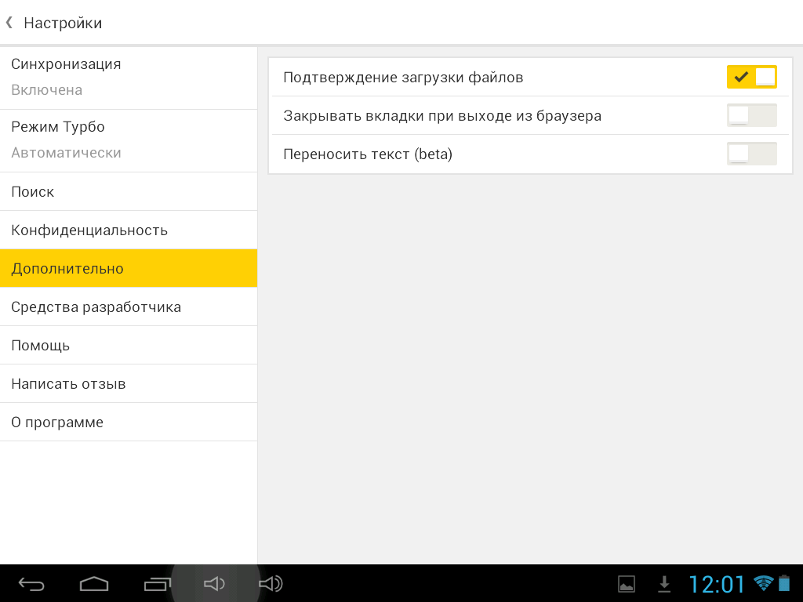Open the clock showing 12:01
The height and width of the screenshot is (602, 803).
tap(716, 584)
